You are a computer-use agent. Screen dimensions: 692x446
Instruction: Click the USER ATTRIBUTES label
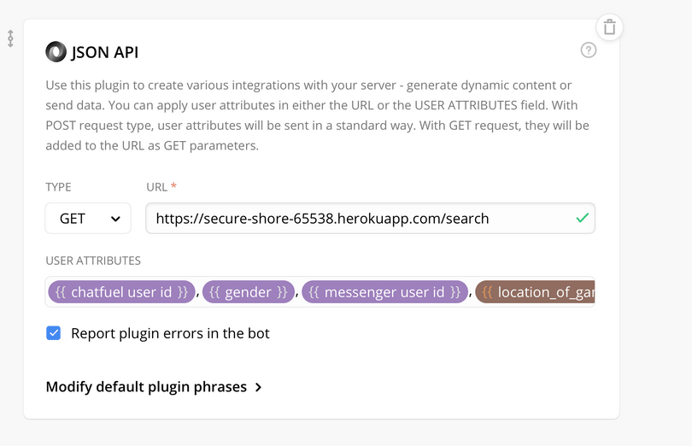point(93,261)
